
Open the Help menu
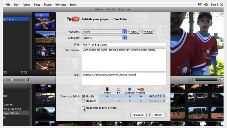coord(73,4)
